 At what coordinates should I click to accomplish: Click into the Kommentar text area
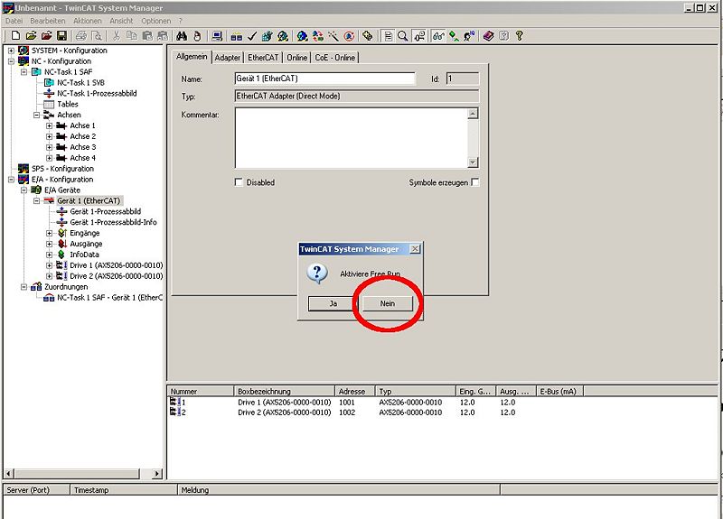352,138
